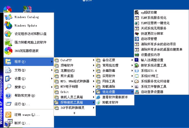Open xp超级右键 from the optimization menu
This screenshot has height=128, width=189.
point(149,13)
